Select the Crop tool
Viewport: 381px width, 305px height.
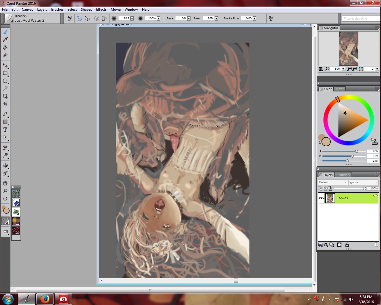pyautogui.click(x=5, y=104)
